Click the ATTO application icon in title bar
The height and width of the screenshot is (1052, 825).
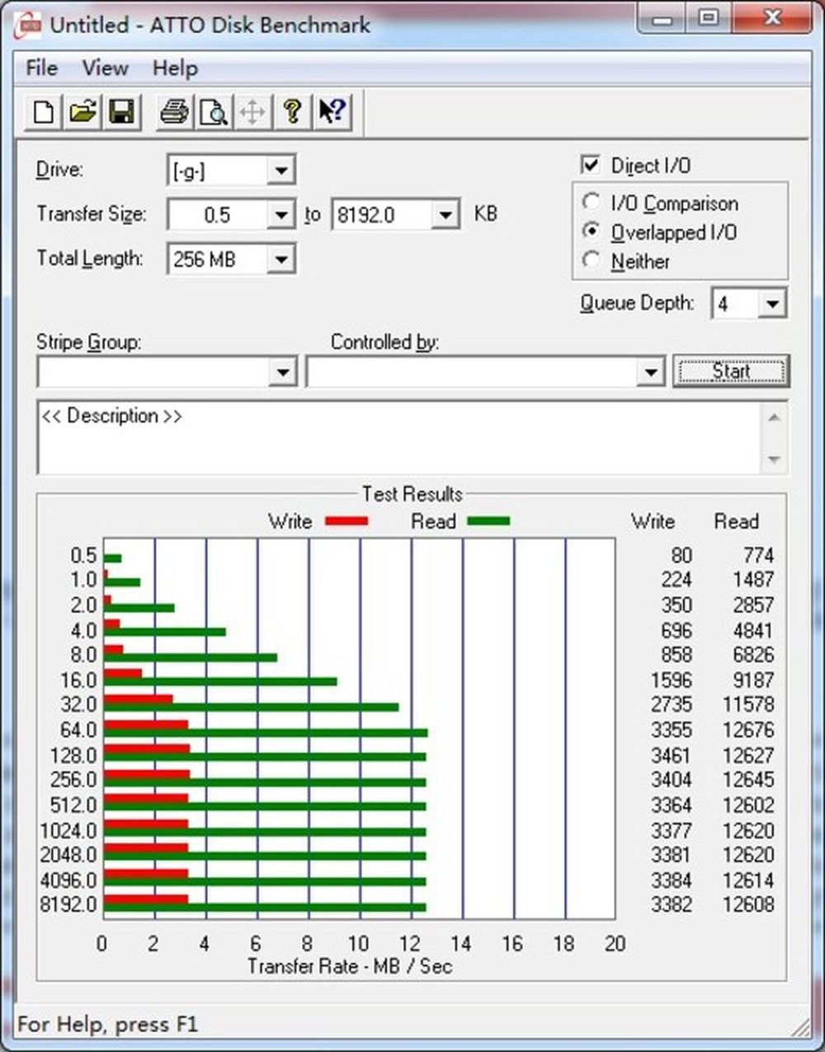[x=28, y=25]
